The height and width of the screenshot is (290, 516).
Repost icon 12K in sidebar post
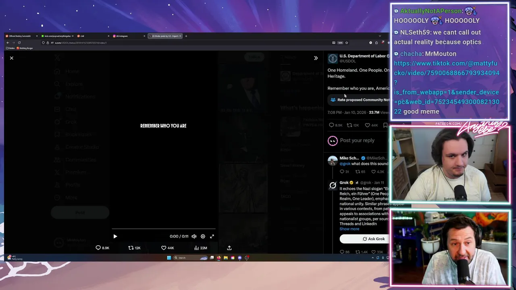[x=353, y=125]
